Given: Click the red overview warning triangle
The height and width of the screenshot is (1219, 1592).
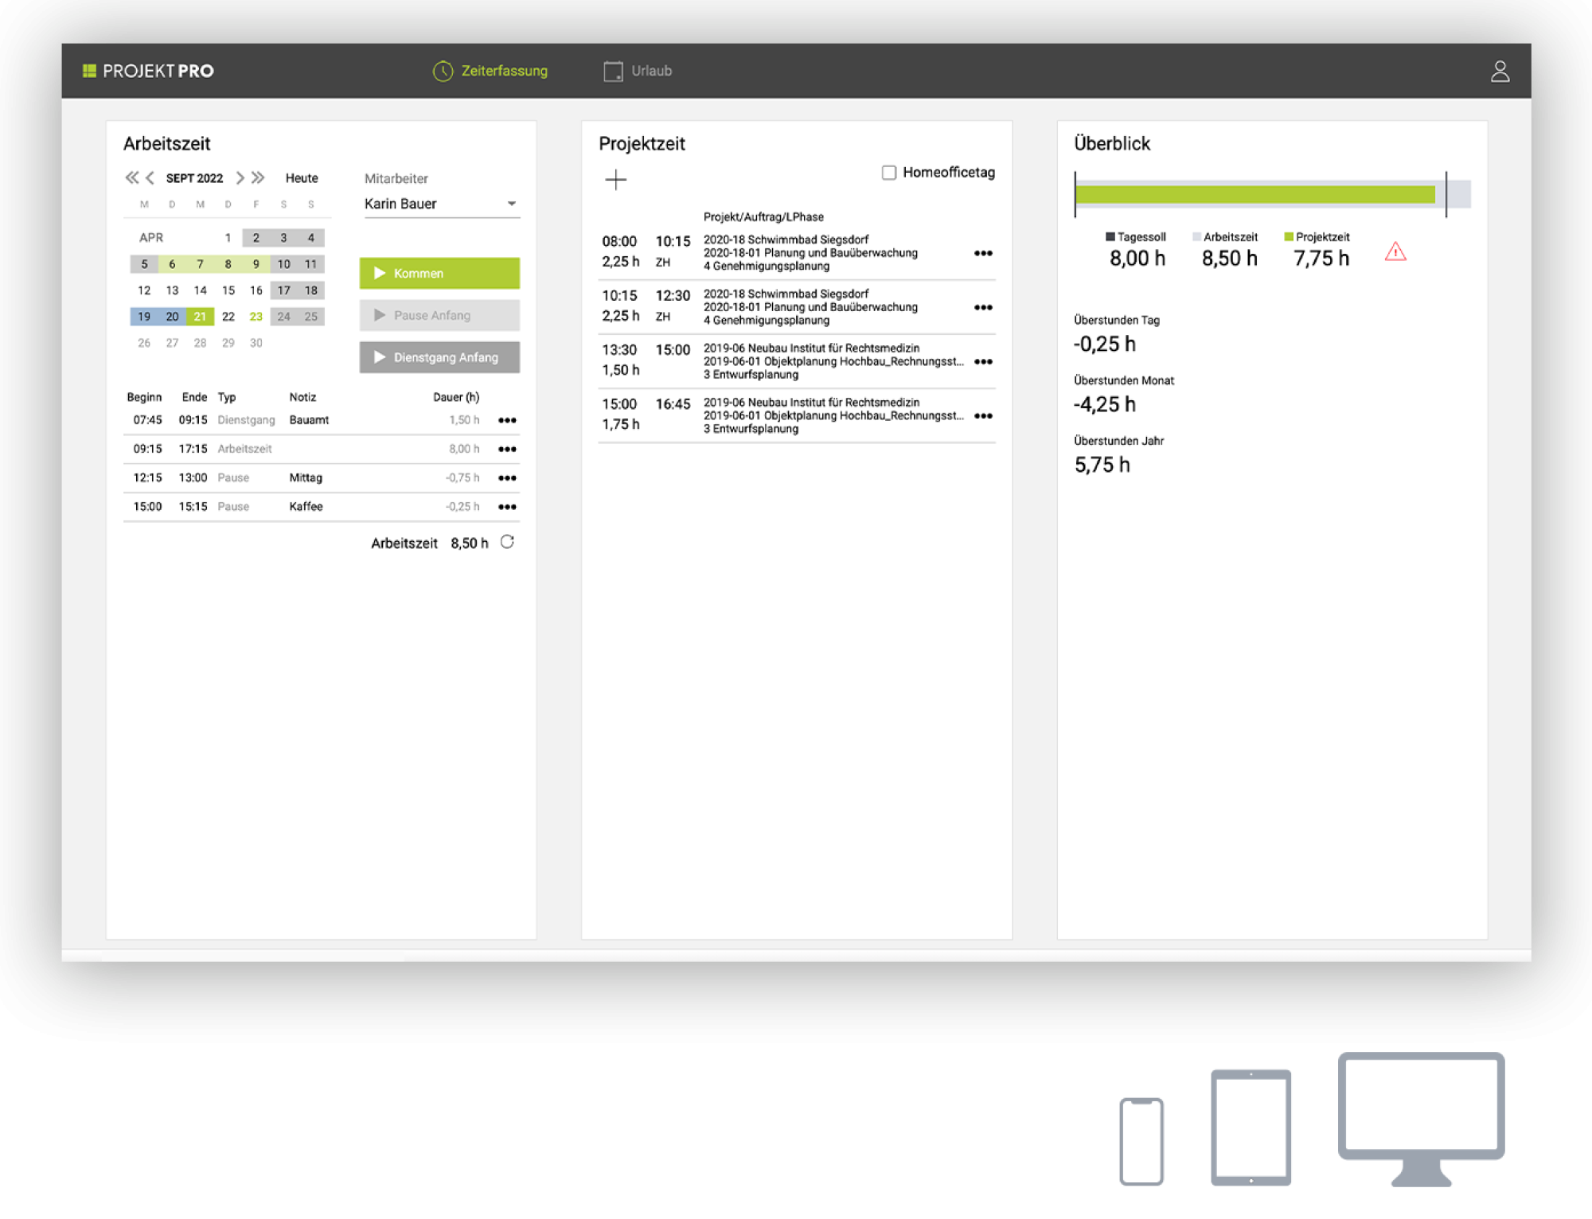Looking at the screenshot, I should click(1395, 253).
